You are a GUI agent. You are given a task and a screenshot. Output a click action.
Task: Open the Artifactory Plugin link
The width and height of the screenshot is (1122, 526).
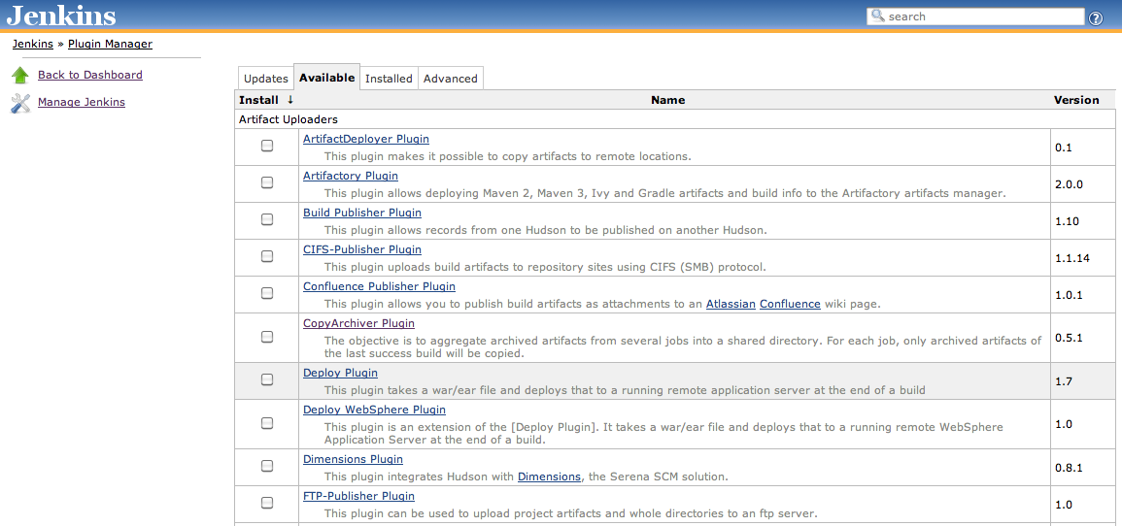pyautogui.click(x=350, y=176)
